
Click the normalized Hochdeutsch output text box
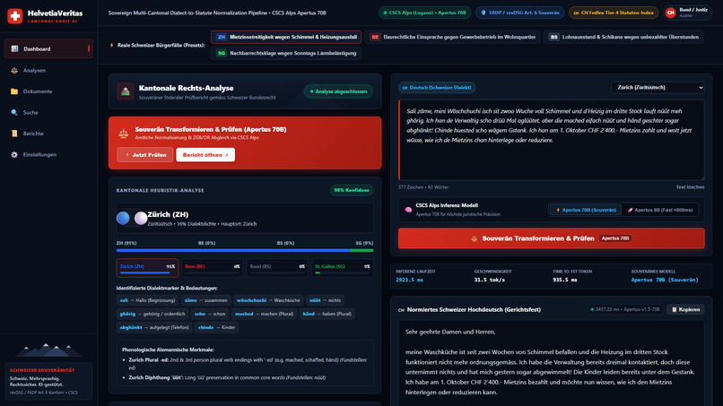point(552,363)
